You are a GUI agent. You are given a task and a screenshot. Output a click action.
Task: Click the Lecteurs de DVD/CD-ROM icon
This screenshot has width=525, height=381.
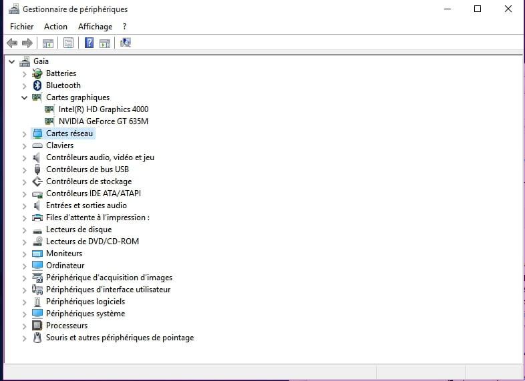37,242
